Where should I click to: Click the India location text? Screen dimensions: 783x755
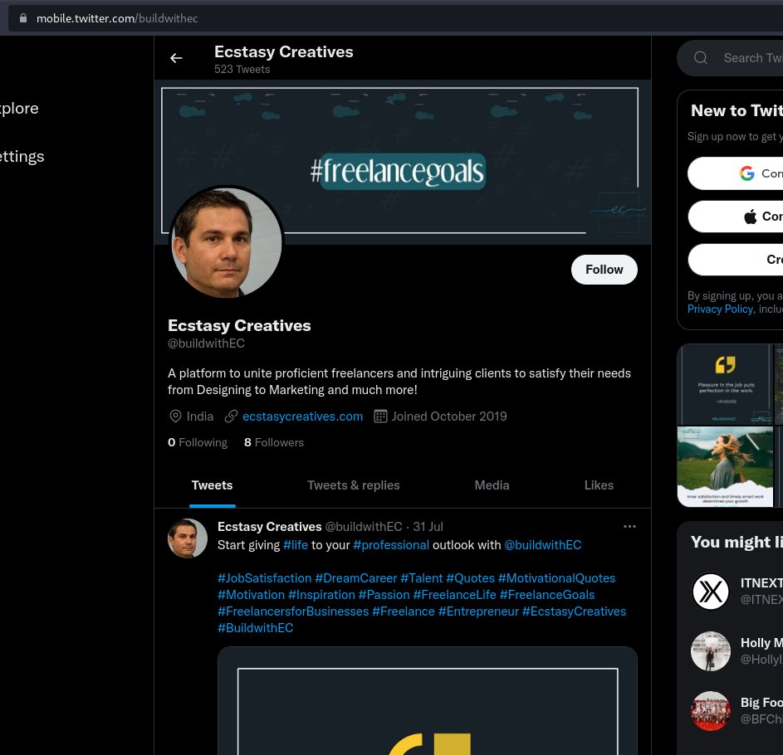(x=200, y=416)
